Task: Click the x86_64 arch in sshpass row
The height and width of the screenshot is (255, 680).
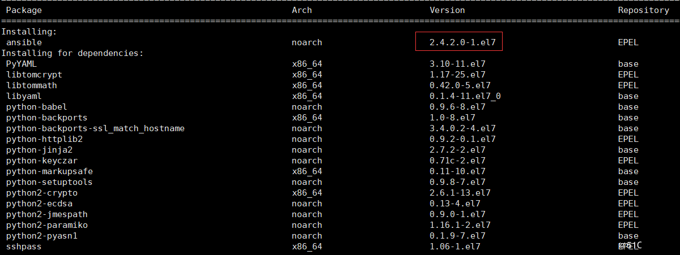Action: (x=307, y=247)
